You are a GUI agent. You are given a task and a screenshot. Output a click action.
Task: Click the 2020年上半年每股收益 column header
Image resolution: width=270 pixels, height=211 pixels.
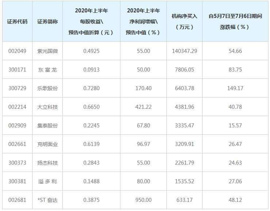(x=91, y=22)
